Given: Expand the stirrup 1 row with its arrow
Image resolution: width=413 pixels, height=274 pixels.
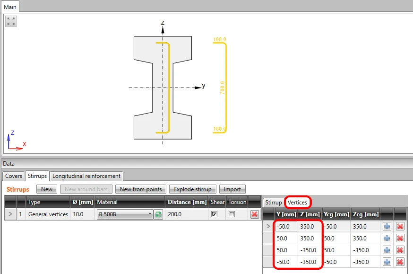Looking at the screenshot, I should click(10, 214).
